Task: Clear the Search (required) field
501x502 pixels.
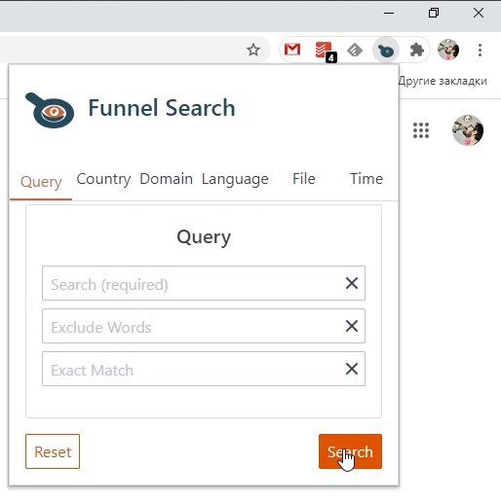Action: point(352,283)
